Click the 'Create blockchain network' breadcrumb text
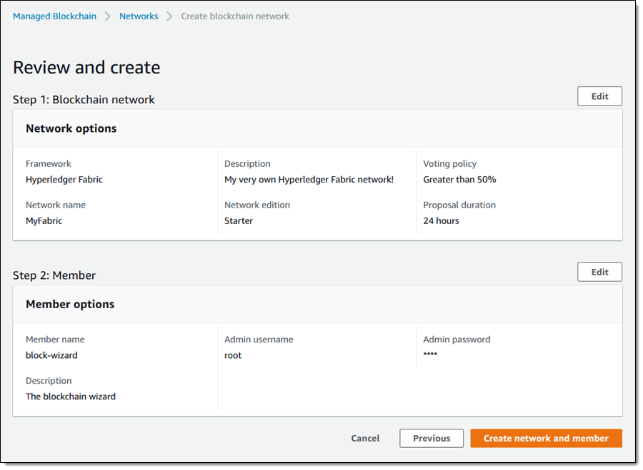 (x=235, y=16)
